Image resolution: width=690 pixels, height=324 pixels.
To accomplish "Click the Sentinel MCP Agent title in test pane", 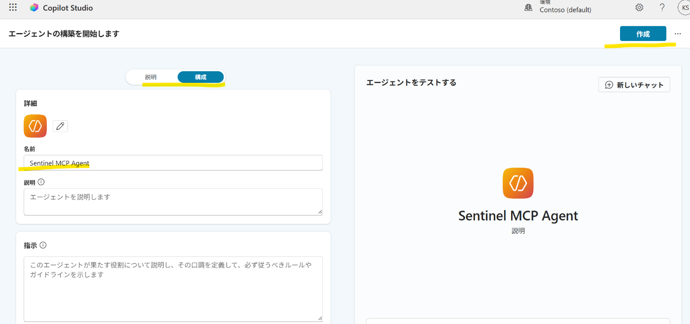I will pyautogui.click(x=518, y=216).
